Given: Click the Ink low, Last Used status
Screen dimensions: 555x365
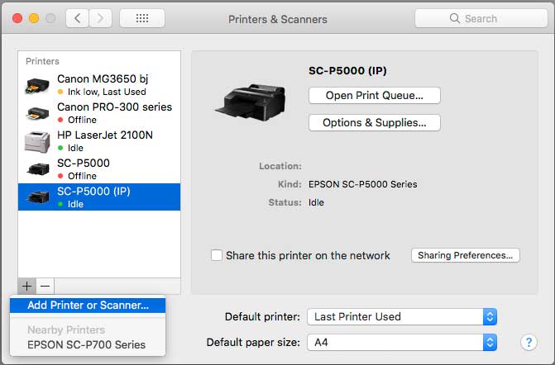Looking at the screenshot, I should coord(107,92).
